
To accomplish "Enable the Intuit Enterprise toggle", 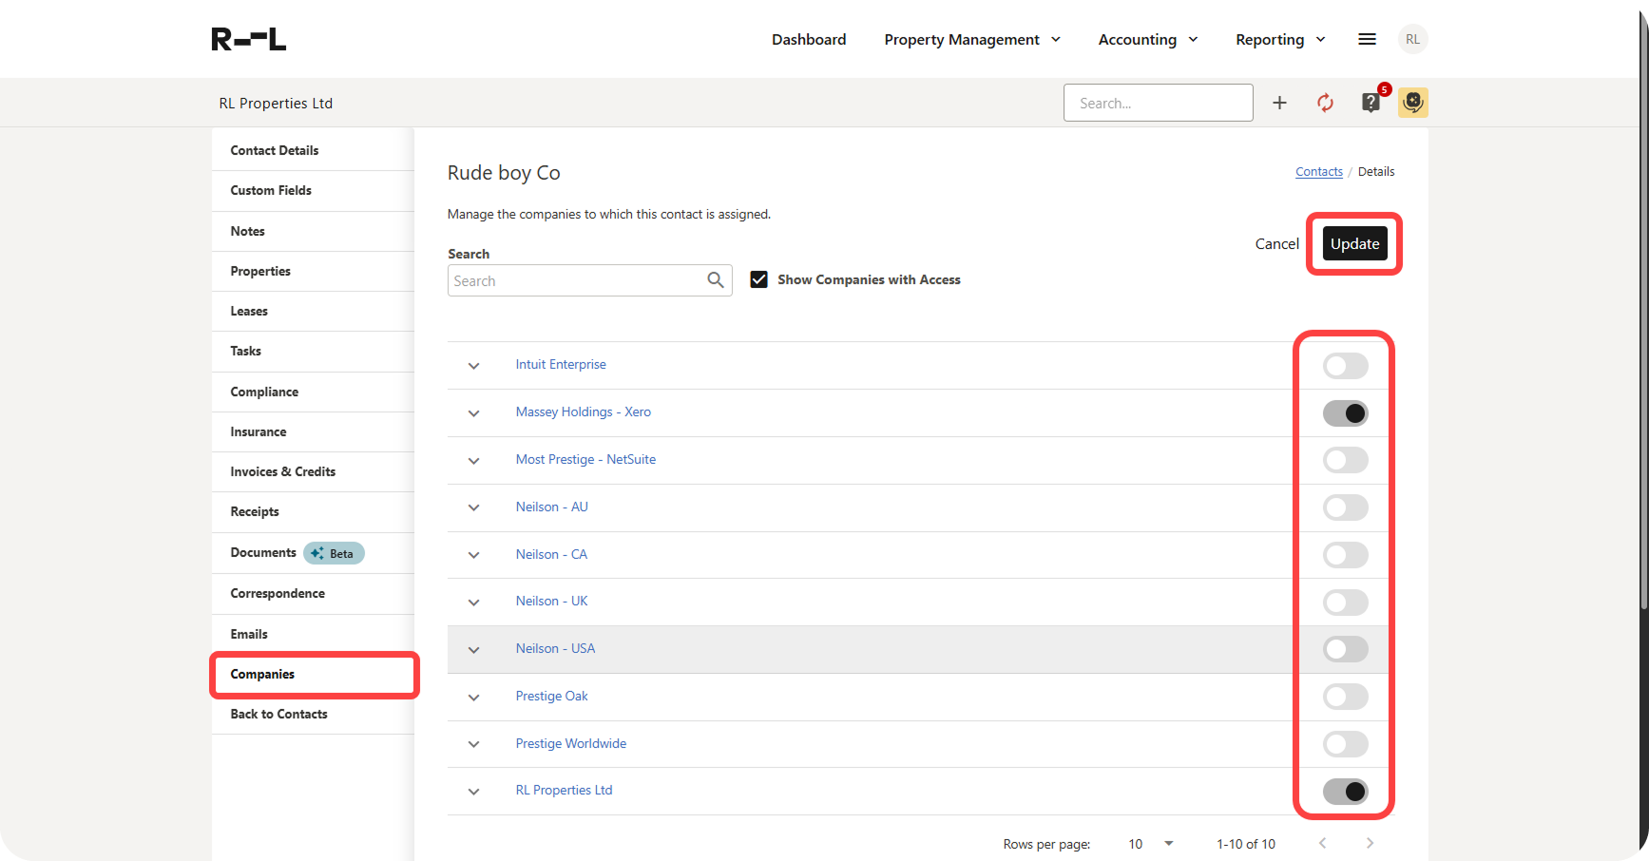I will pyautogui.click(x=1345, y=366).
